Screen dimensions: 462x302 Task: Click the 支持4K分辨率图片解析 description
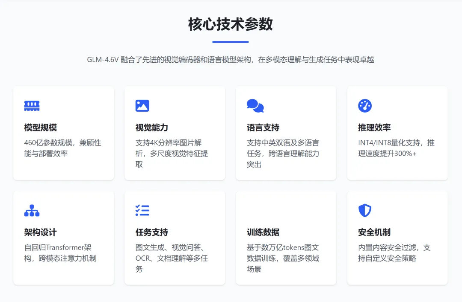click(x=172, y=154)
